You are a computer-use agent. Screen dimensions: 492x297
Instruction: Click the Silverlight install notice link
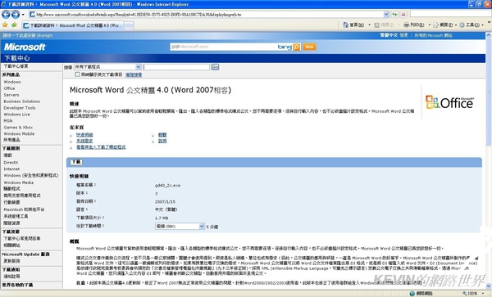tap(27, 35)
